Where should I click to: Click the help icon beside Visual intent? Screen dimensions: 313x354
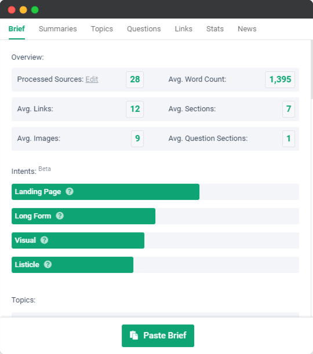(44, 240)
